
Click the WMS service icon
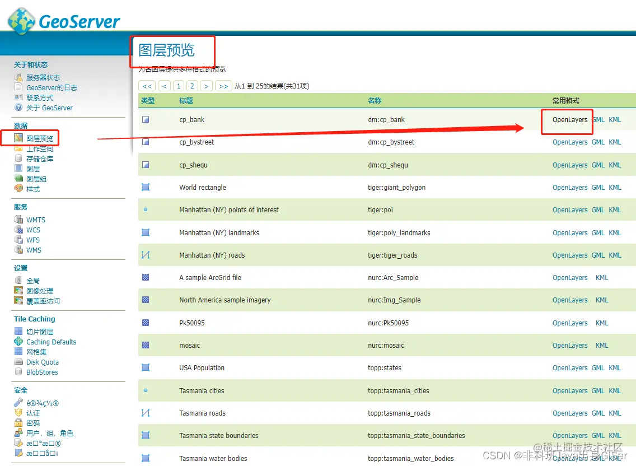(x=18, y=250)
